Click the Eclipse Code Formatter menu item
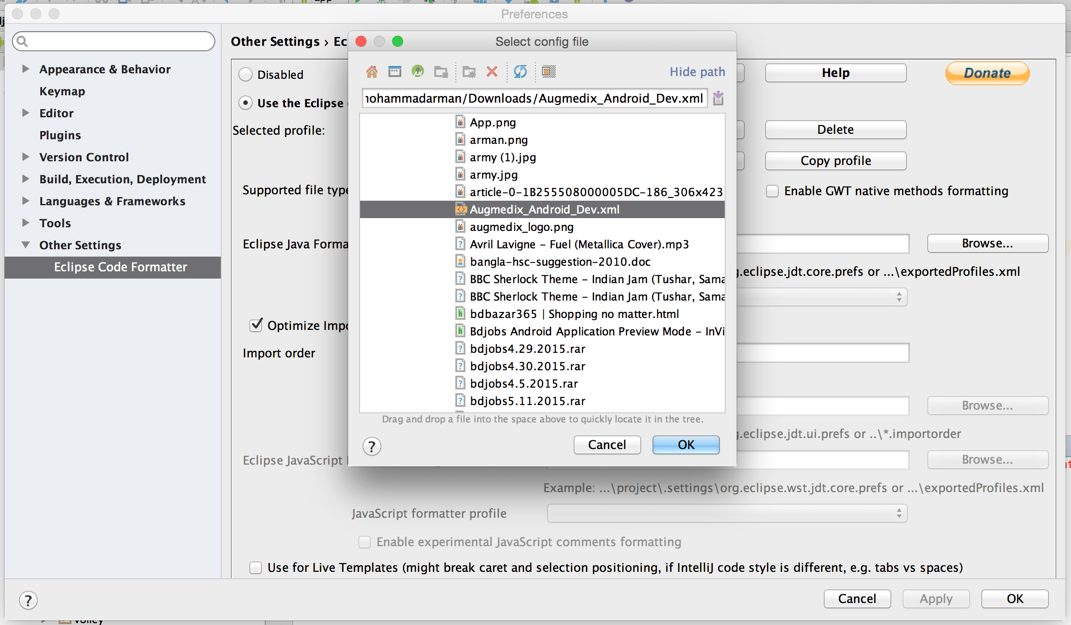The height and width of the screenshot is (625, 1071). click(120, 267)
